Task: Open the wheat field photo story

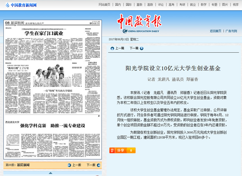Action: tap(52, 75)
